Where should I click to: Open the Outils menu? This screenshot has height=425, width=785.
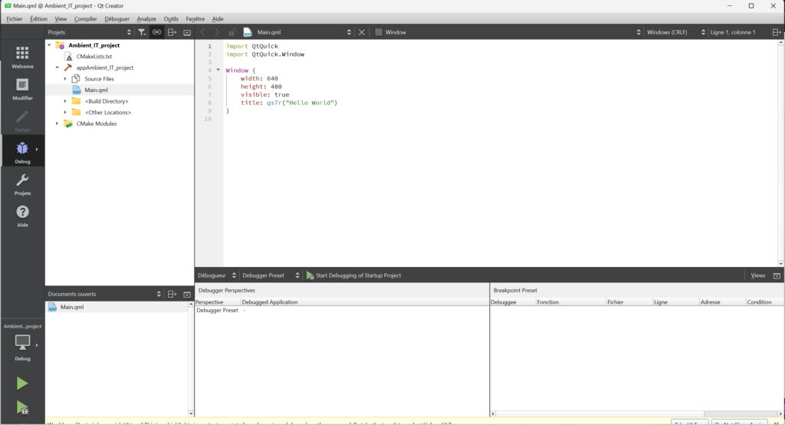tap(171, 18)
